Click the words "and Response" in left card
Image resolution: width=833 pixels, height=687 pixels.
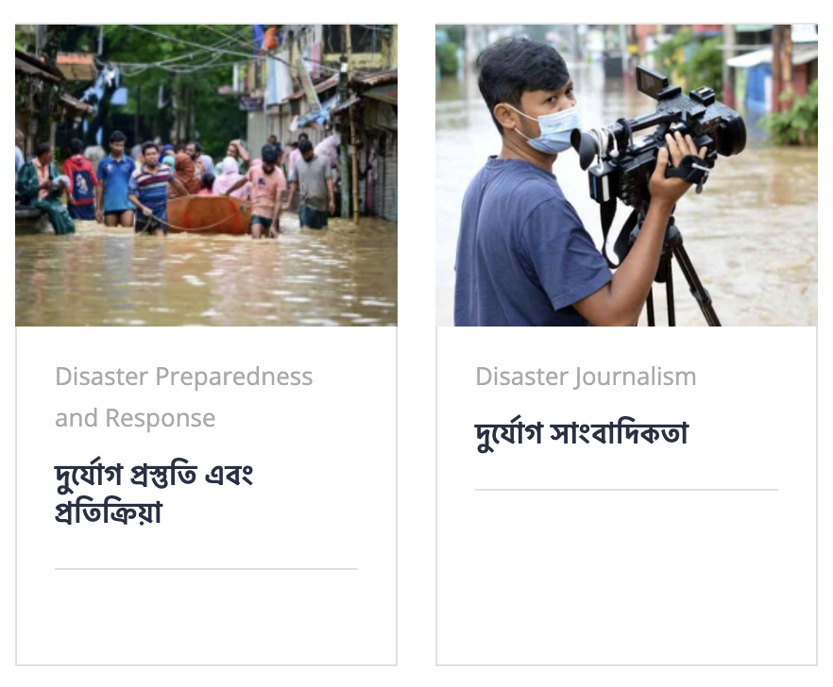point(135,418)
